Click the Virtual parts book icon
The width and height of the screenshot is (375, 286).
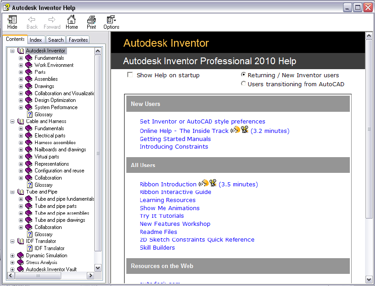coord(29,157)
